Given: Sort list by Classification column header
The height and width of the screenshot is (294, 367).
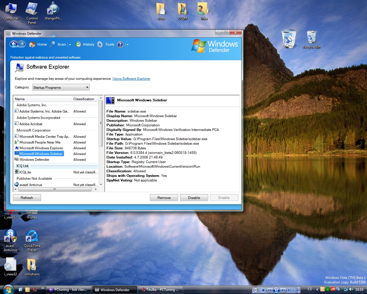Looking at the screenshot, I should coord(85,99).
